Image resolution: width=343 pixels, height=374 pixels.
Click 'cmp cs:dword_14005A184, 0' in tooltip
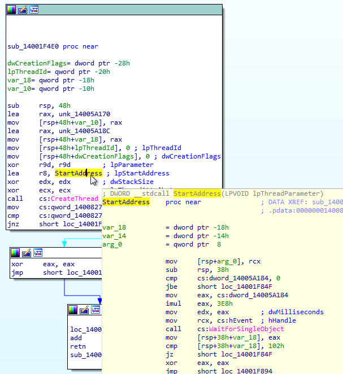tap(223, 278)
